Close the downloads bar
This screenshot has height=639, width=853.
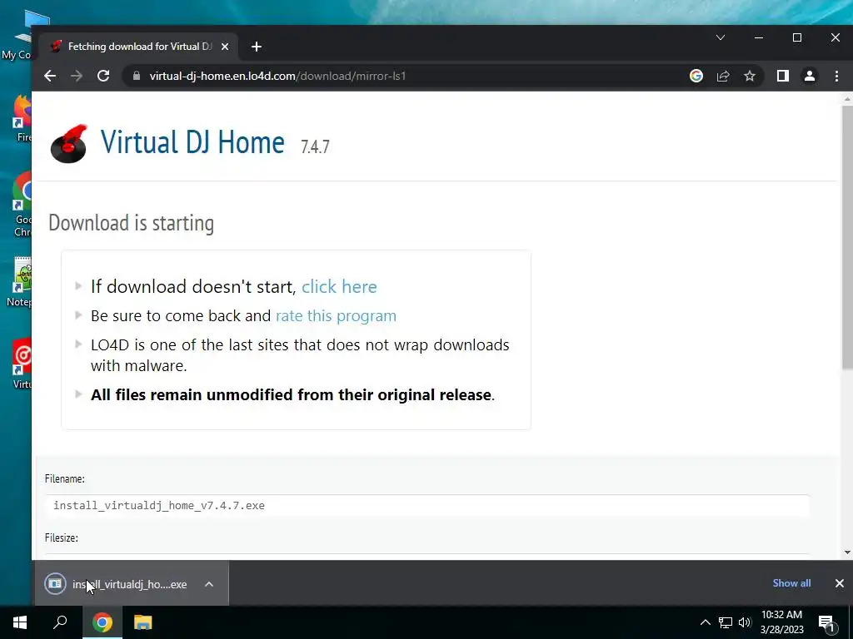tap(840, 583)
